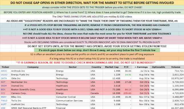Select the Nextracker Inc company cell

click(x=33, y=82)
